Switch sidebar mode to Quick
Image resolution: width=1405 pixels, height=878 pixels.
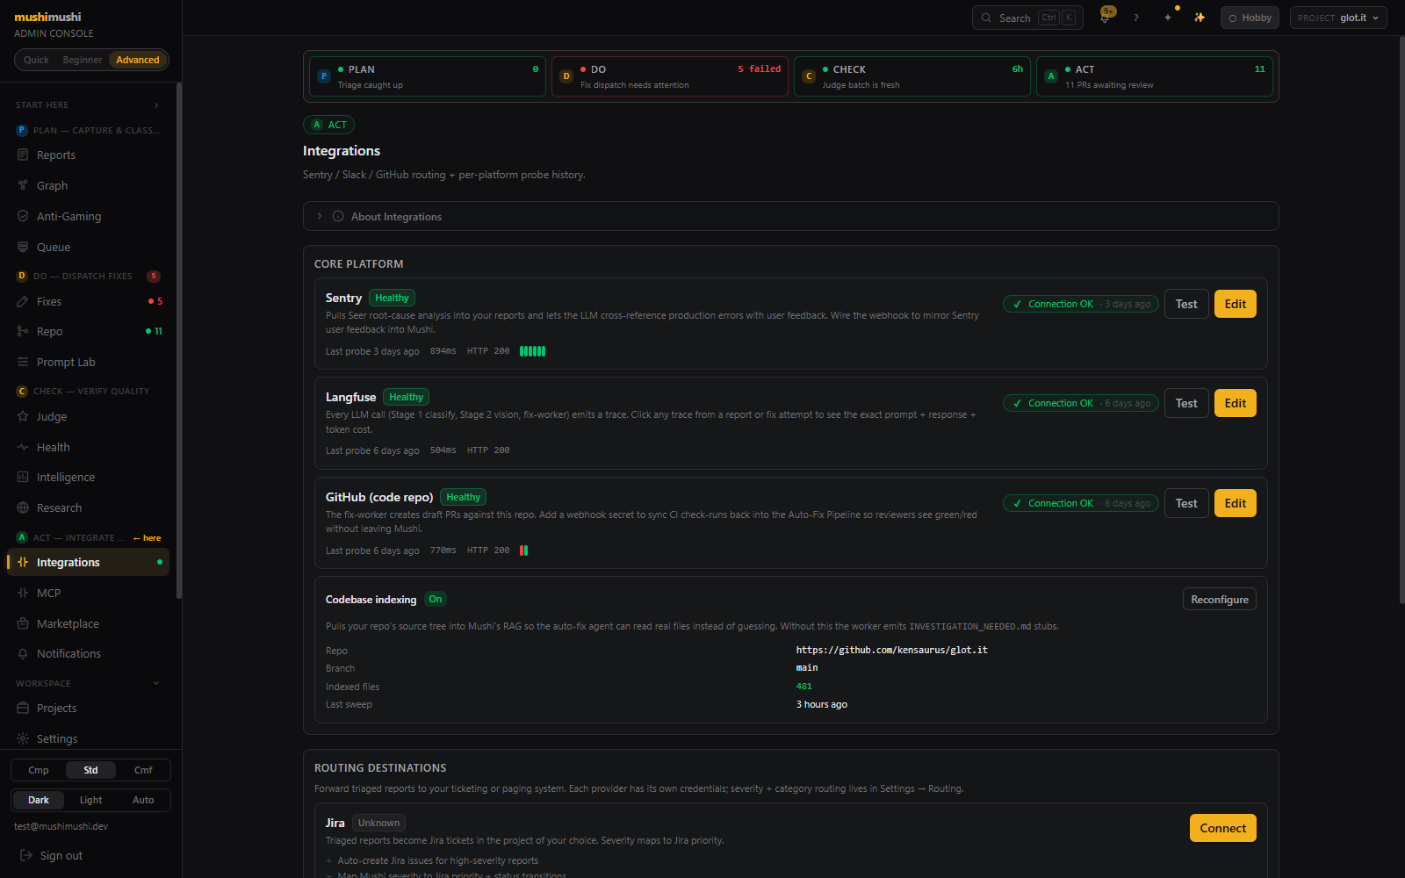coord(36,60)
